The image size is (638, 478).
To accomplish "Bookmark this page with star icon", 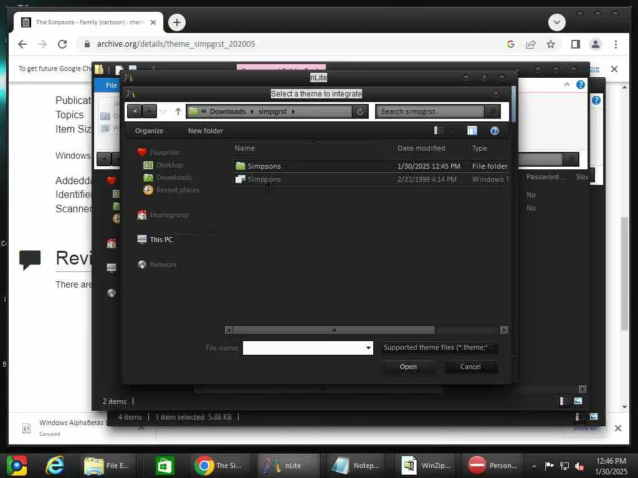I will tap(551, 44).
